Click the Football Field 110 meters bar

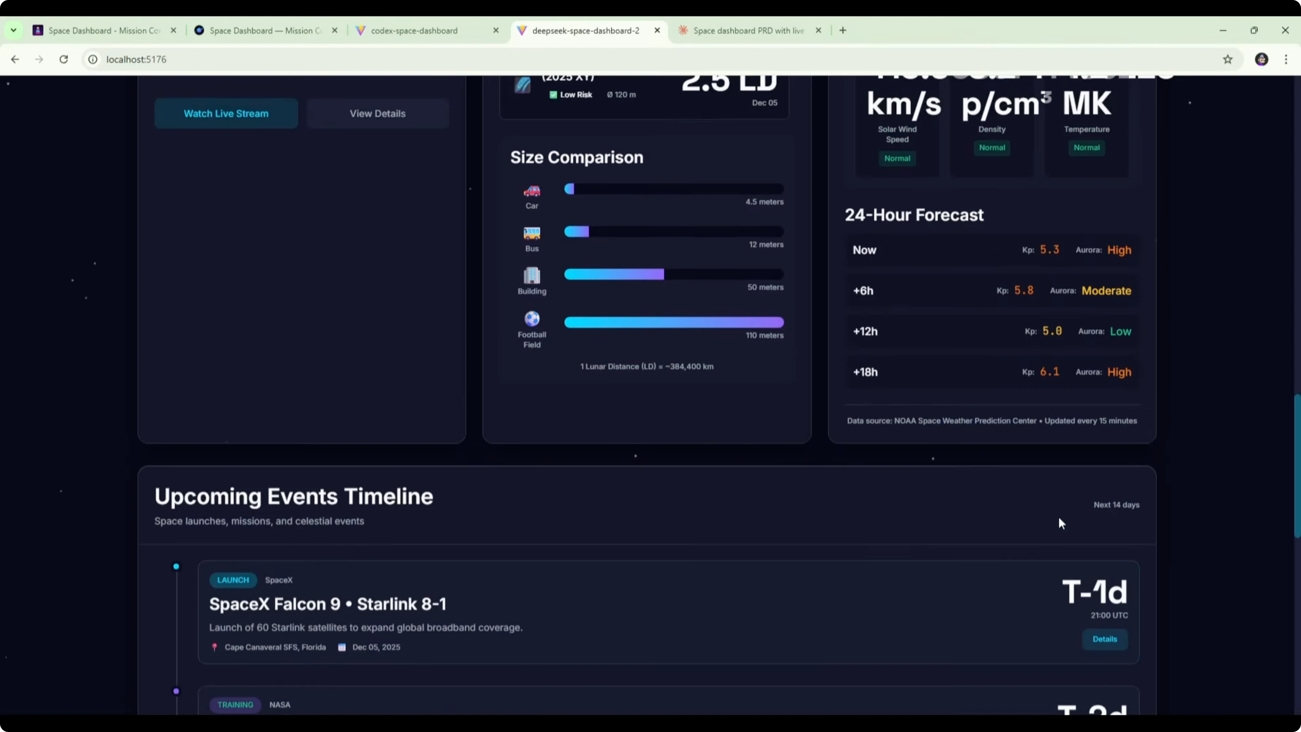coord(674,322)
